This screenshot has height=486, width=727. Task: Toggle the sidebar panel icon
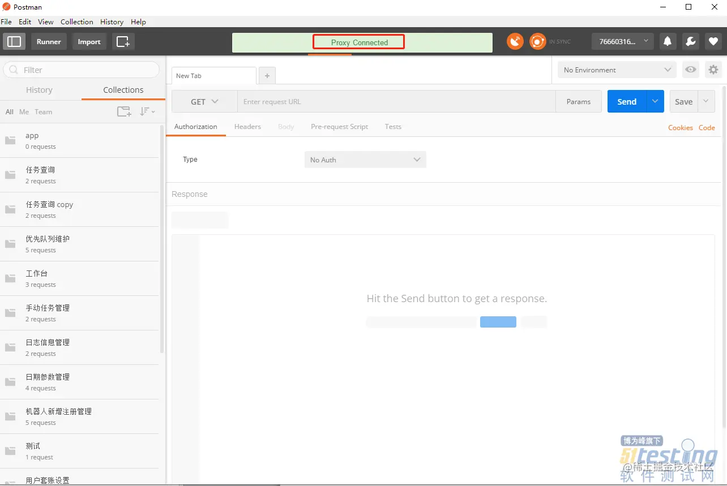click(x=14, y=41)
